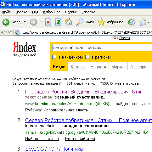Click the 'Купить эти слова' link

tap(124, 83)
